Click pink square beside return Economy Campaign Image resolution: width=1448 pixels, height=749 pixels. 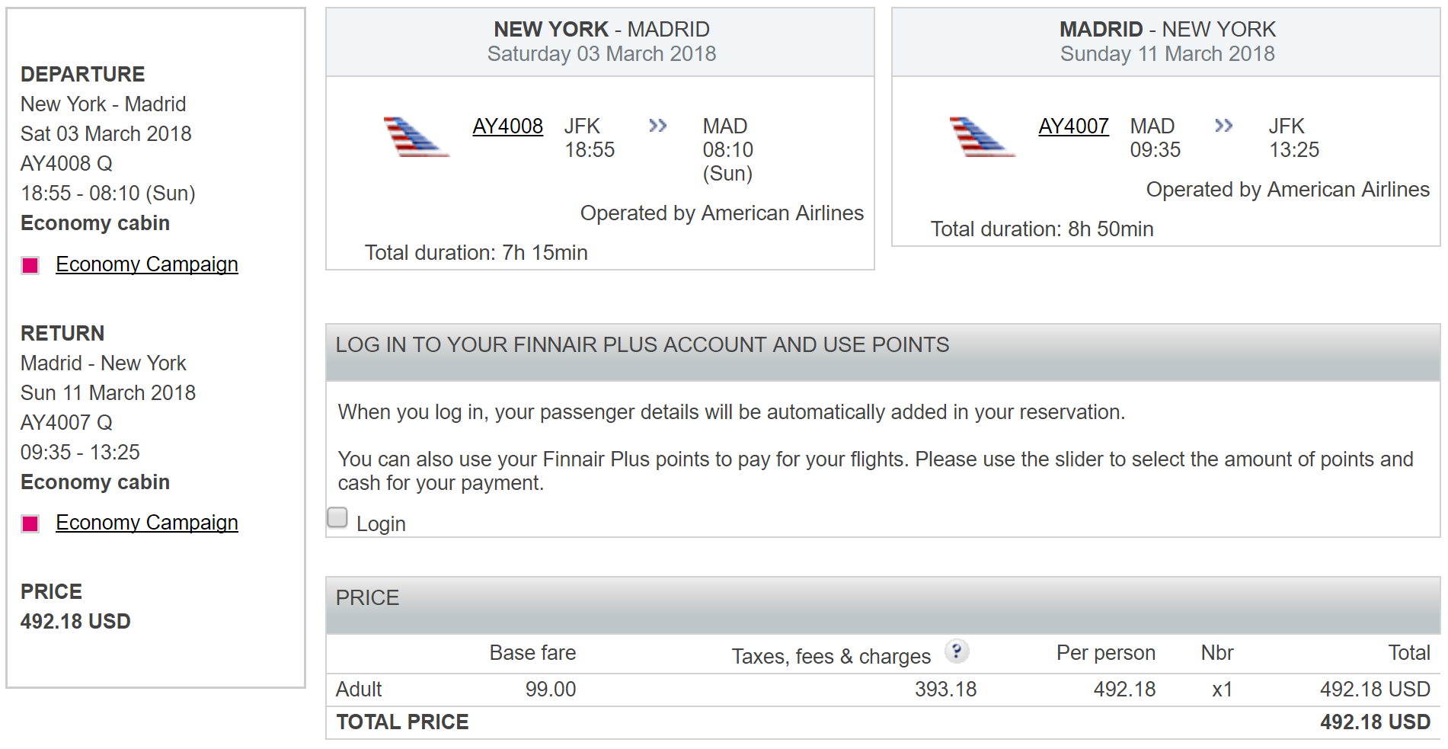(x=30, y=523)
